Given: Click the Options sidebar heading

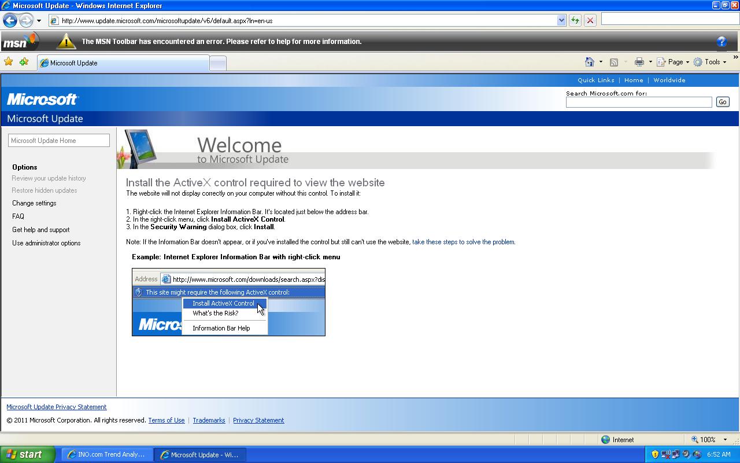Looking at the screenshot, I should tap(24, 167).
